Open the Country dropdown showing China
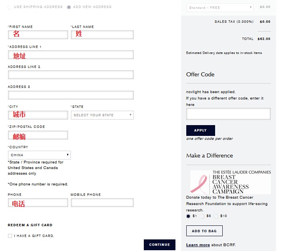The image size is (286, 251). click(x=39, y=155)
